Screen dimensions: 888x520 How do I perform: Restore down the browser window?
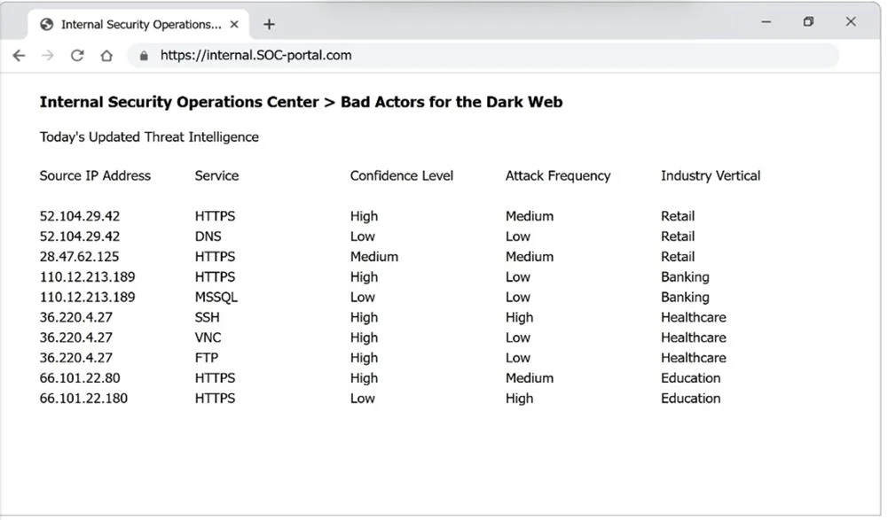[808, 21]
